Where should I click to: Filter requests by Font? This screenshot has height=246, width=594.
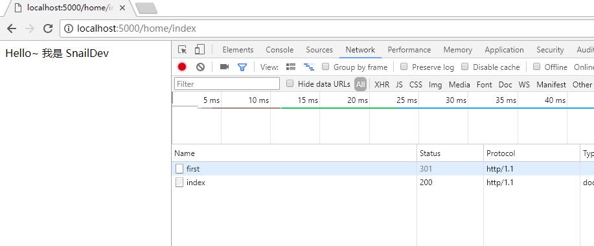pos(484,84)
